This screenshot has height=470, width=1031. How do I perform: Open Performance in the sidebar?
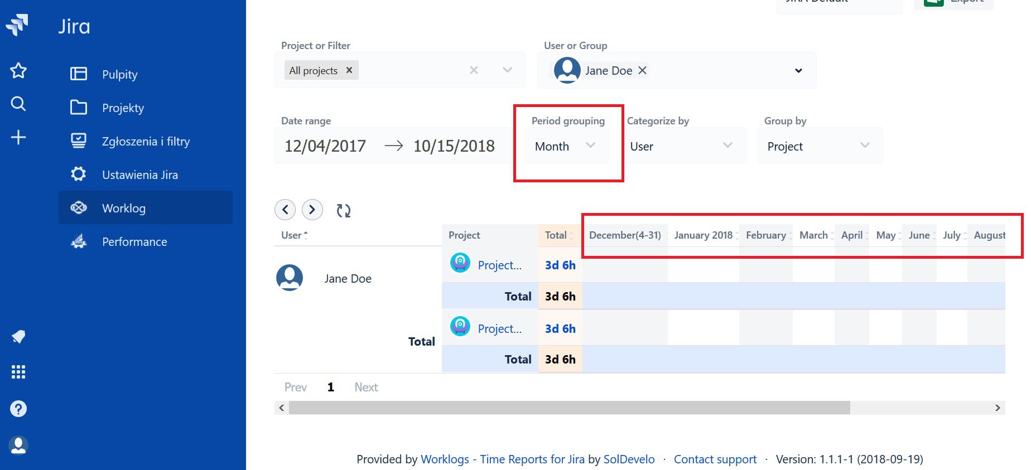146,241
